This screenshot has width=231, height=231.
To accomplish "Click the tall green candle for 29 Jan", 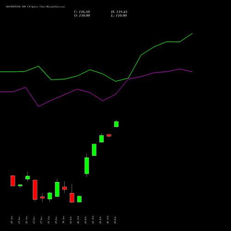I will click(57, 189).
